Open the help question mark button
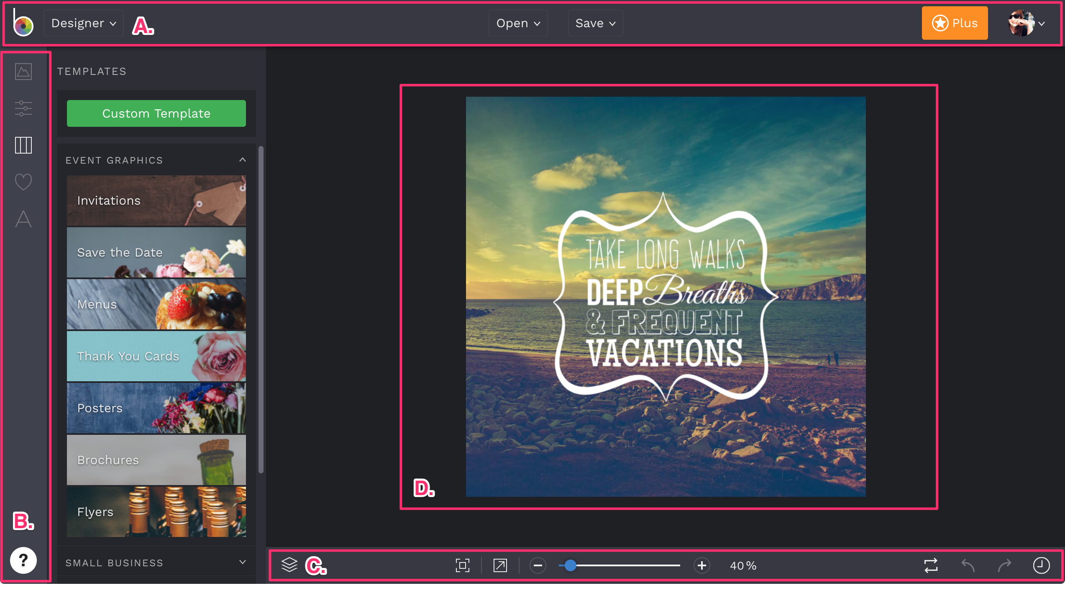The height and width of the screenshot is (601, 1065). (x=23, y=560)
